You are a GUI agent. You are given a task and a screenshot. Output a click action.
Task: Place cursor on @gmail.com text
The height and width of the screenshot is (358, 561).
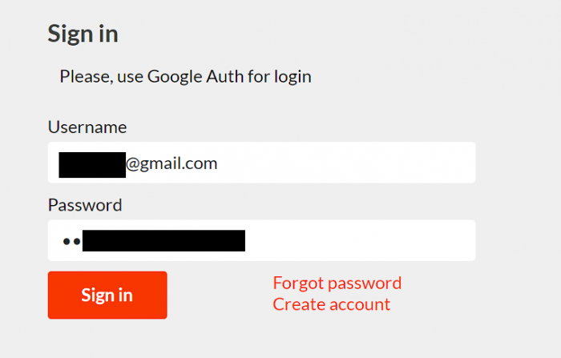[172, 163]
